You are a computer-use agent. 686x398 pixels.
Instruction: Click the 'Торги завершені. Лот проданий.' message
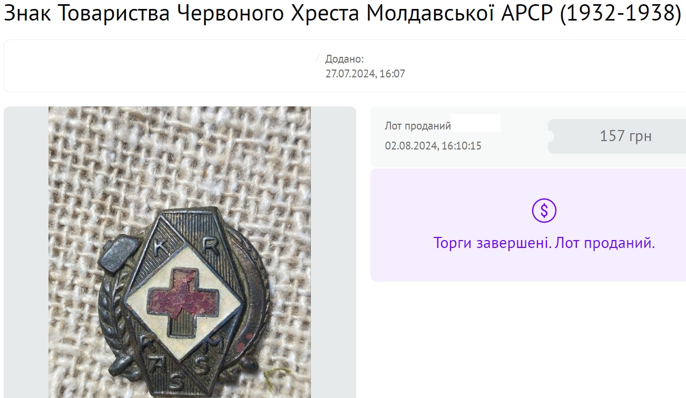tap(544, 243)
